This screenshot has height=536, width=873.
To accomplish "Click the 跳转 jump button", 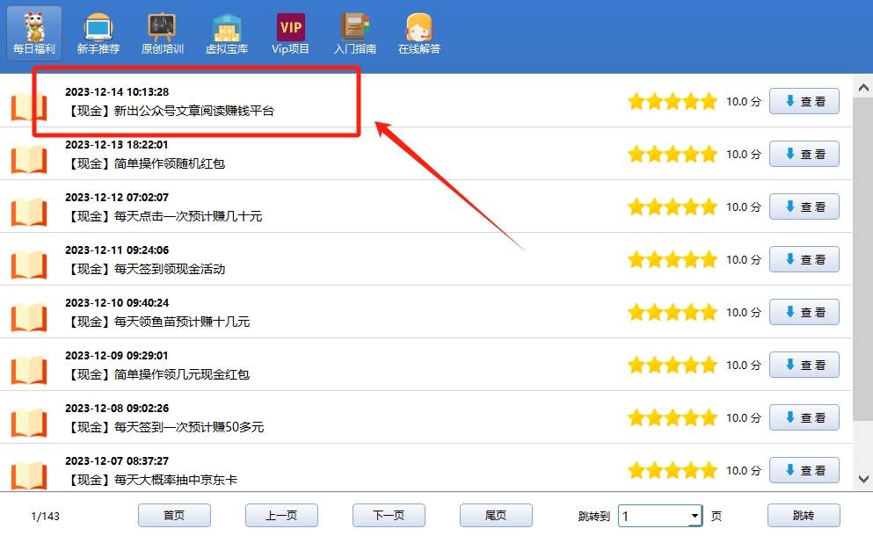I will pos(804,516).
